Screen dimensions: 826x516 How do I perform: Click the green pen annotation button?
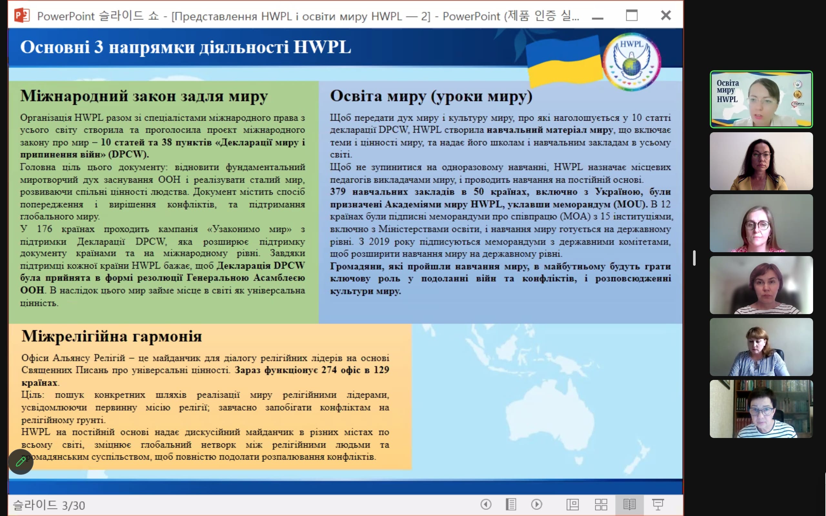tap(21, 462)
